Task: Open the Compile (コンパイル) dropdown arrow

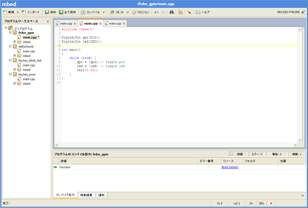Action: [x=103, y=12]
